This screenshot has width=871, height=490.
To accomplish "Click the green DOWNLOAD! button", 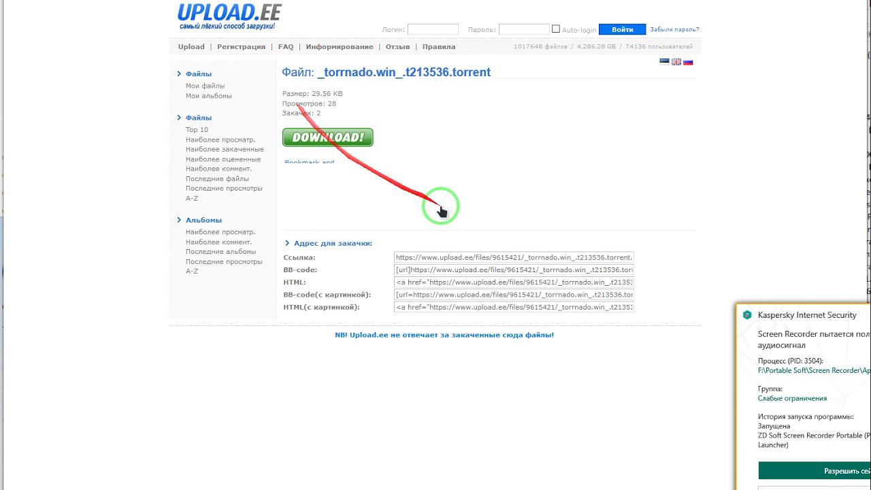I will 328,137.
